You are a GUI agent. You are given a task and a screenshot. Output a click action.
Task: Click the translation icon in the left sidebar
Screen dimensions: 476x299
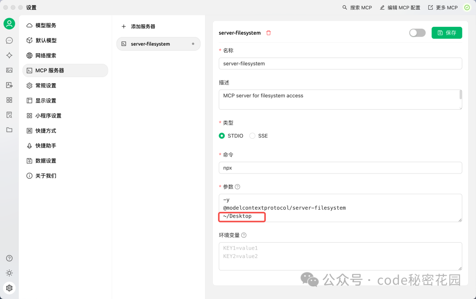[x=9, y=85]
